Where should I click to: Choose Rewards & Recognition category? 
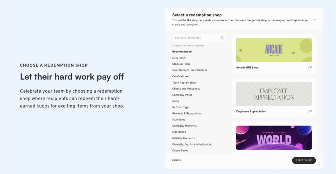(x=187, y=113)
